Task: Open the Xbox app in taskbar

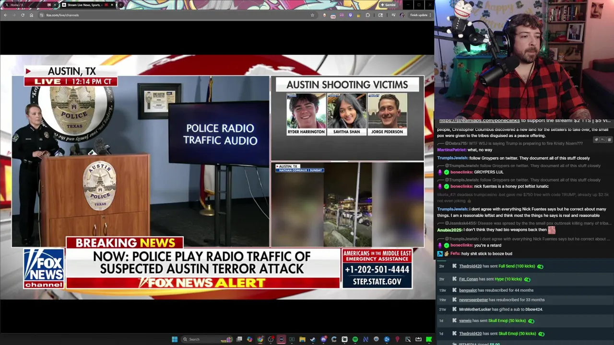Action: (292, 339)
